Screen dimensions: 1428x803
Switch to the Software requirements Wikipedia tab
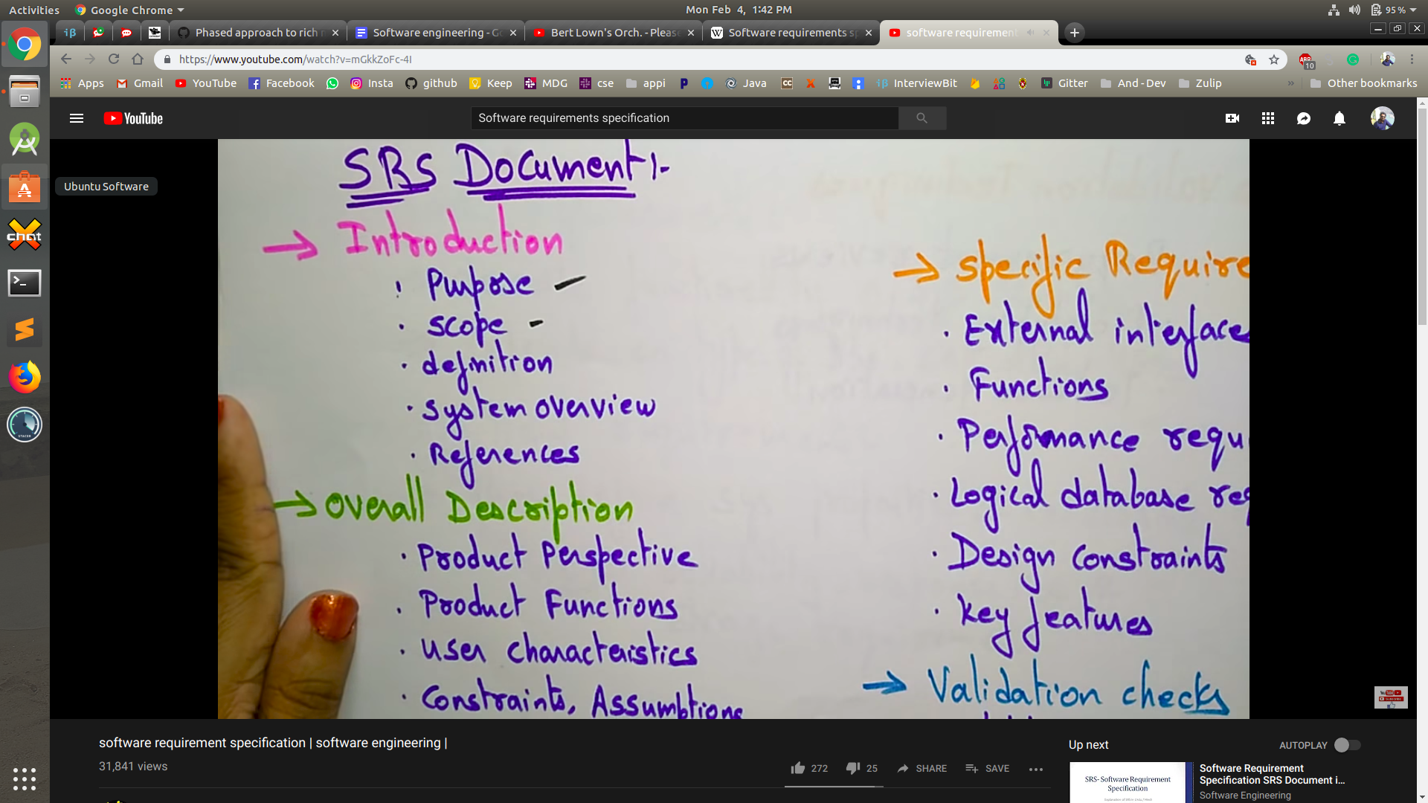click(x=791, y=33)
